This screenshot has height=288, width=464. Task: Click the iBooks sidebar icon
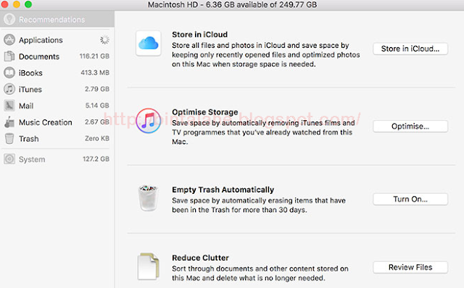(9, 72)
